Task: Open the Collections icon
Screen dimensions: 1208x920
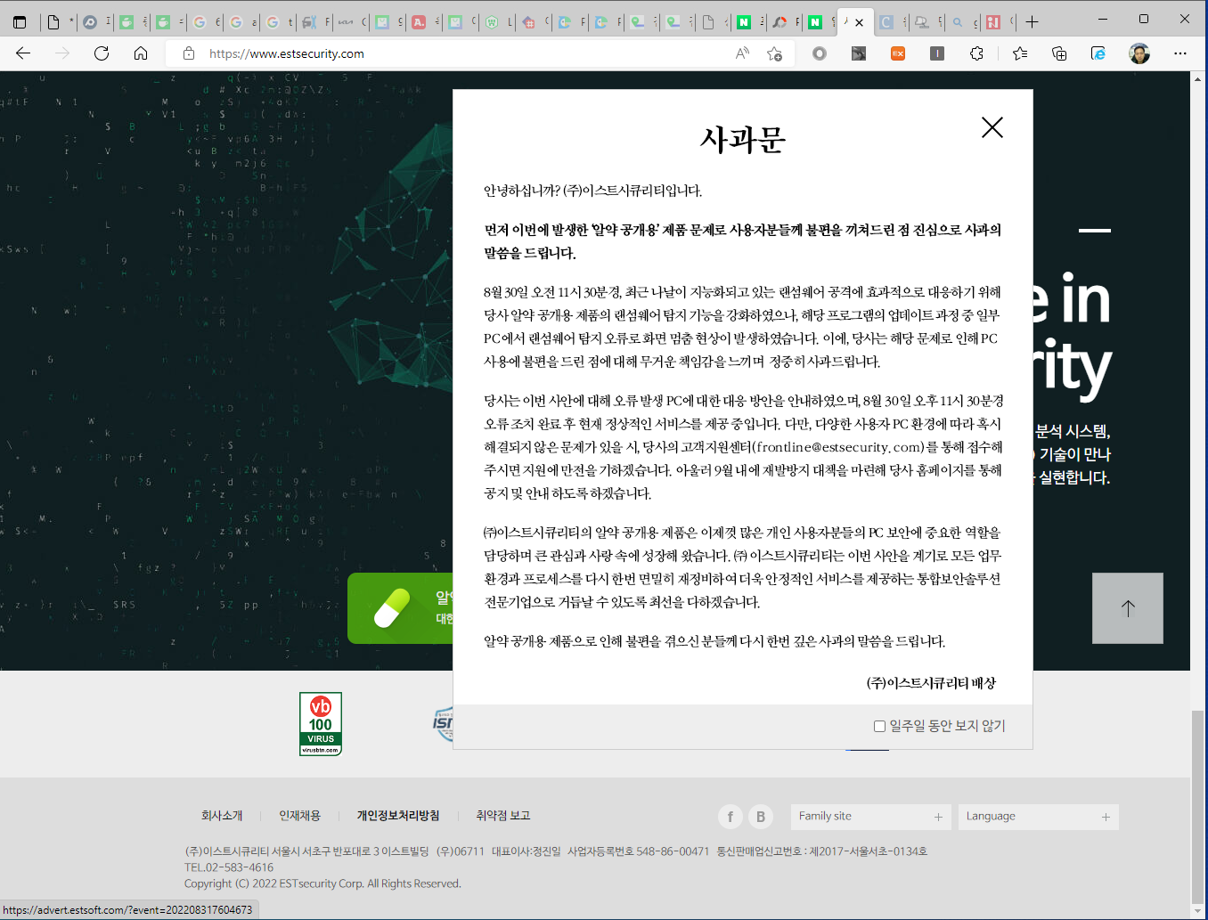Action: click(1059, 53)
